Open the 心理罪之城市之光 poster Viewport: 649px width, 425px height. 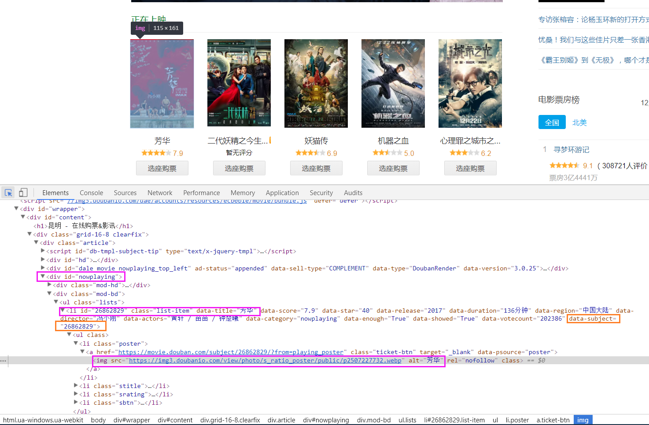coord(470,84)
